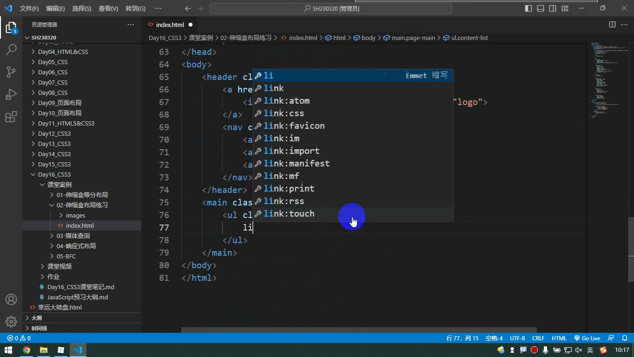634x357 pixels.
Task: Go forward with the navigation arrow
Action: 200,8
